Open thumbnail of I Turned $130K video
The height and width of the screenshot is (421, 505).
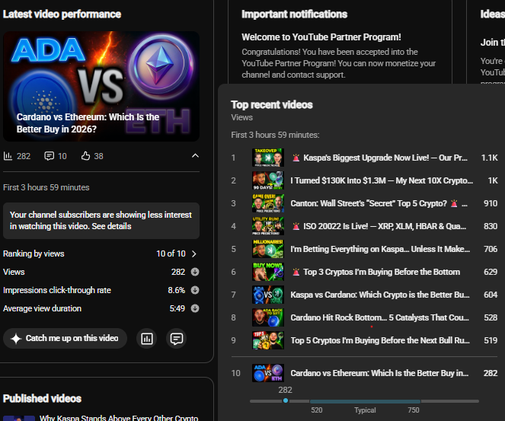point(267,180)
